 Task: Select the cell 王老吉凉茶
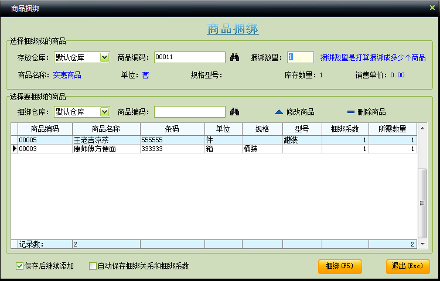(x=106, y=140)
